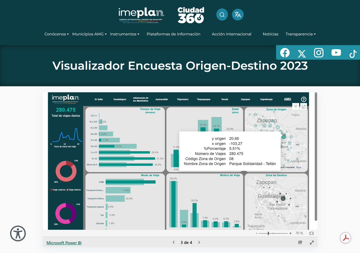Open Acción internacional menu item

(232, 34)
